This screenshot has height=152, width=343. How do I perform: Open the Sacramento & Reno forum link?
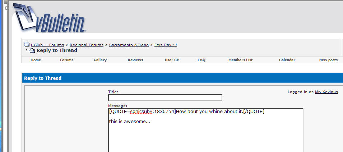(x=129, y=45)
